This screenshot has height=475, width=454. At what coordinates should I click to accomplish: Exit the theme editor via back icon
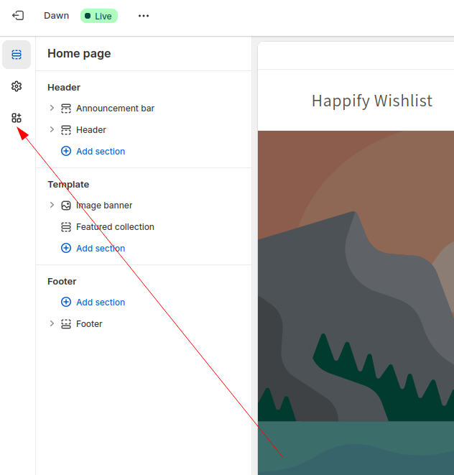(18, 15)
